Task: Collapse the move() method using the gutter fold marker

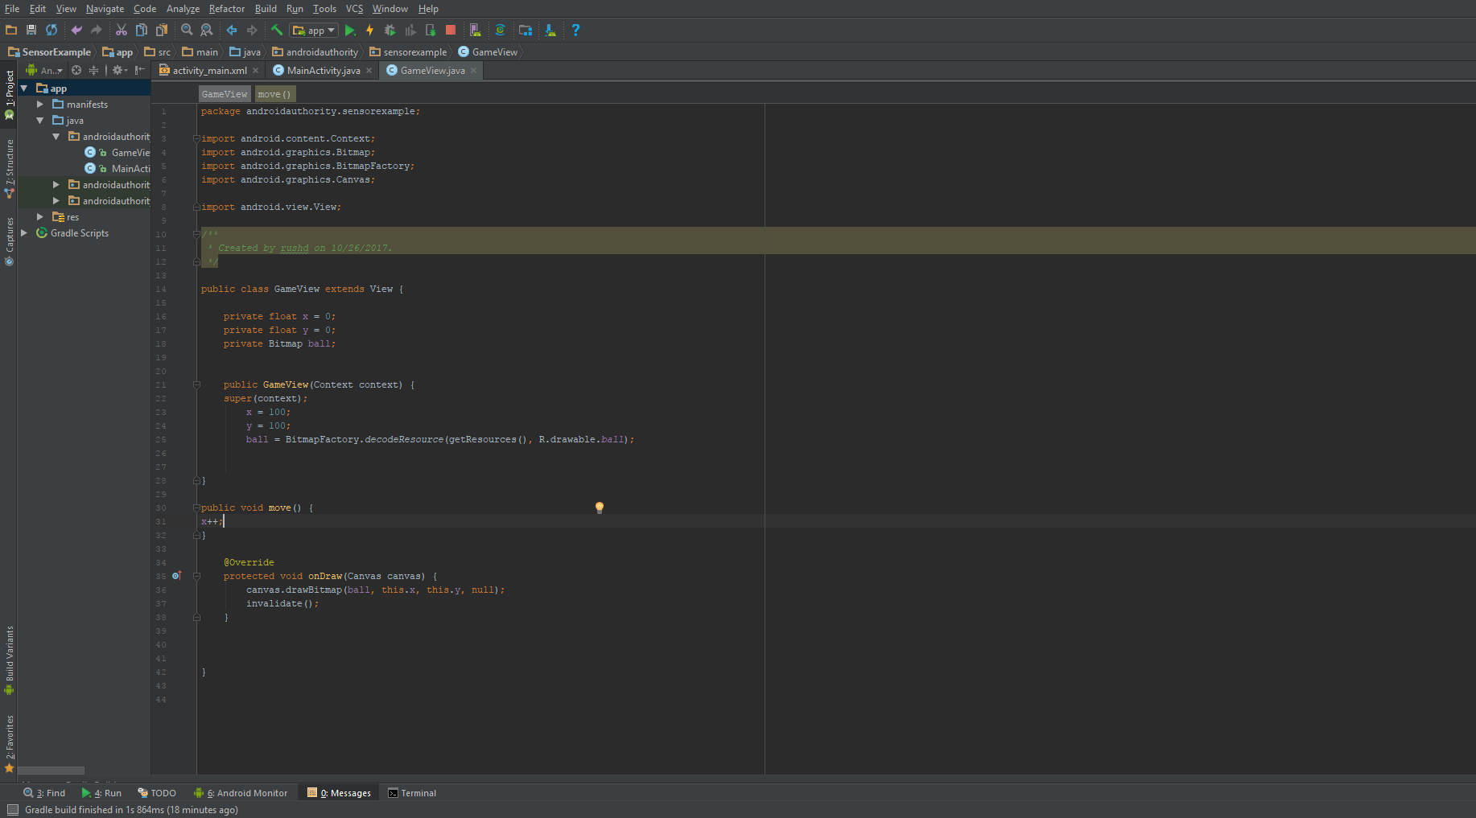Action: 196,508
